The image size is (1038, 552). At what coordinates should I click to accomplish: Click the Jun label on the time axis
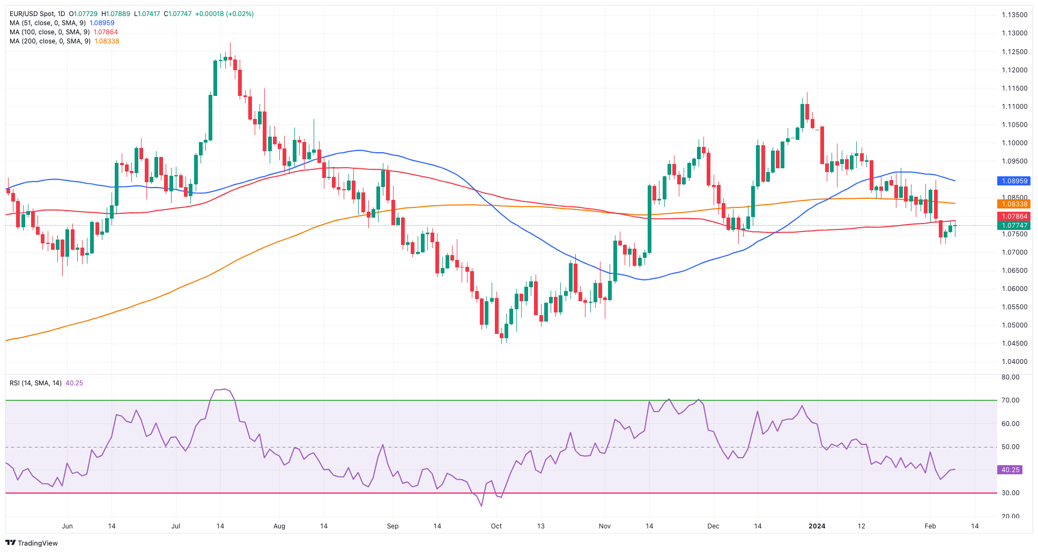pyautogui.click(x=67, y=526)
